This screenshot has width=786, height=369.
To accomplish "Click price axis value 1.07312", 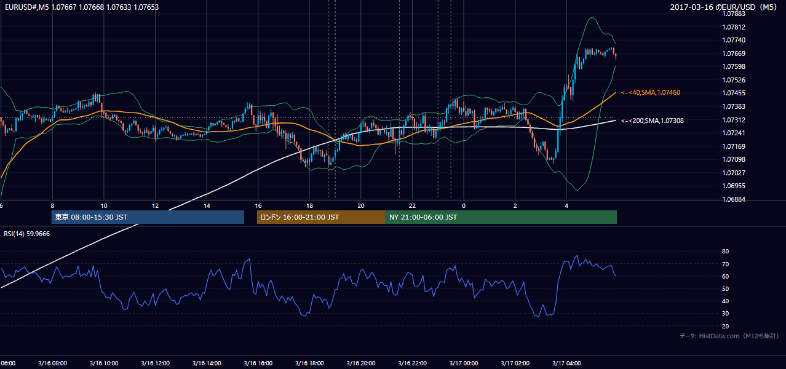I will coord(734,120).
